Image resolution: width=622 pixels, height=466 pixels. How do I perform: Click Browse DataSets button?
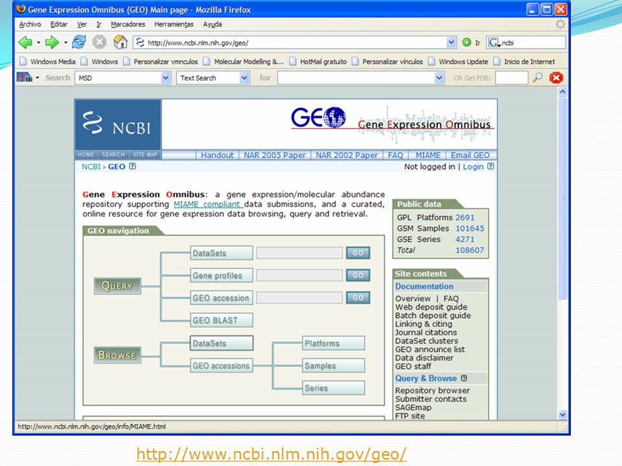point(222,343)
